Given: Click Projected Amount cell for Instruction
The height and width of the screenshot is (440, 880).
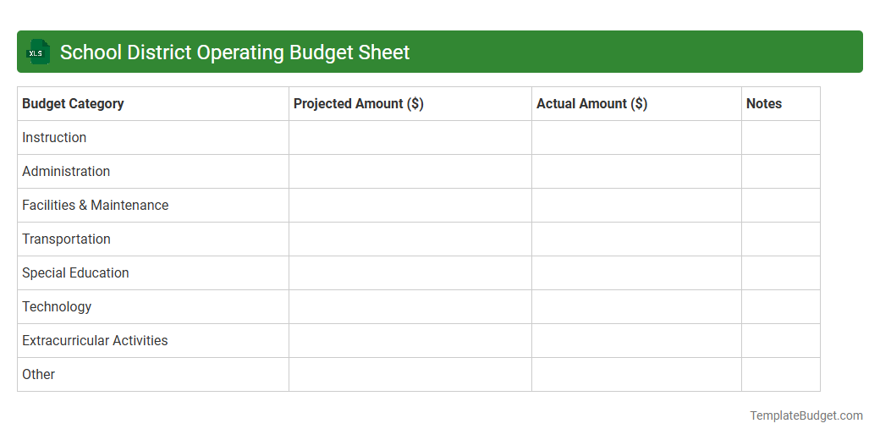Looking at the screenshot, I should (410, 137).
